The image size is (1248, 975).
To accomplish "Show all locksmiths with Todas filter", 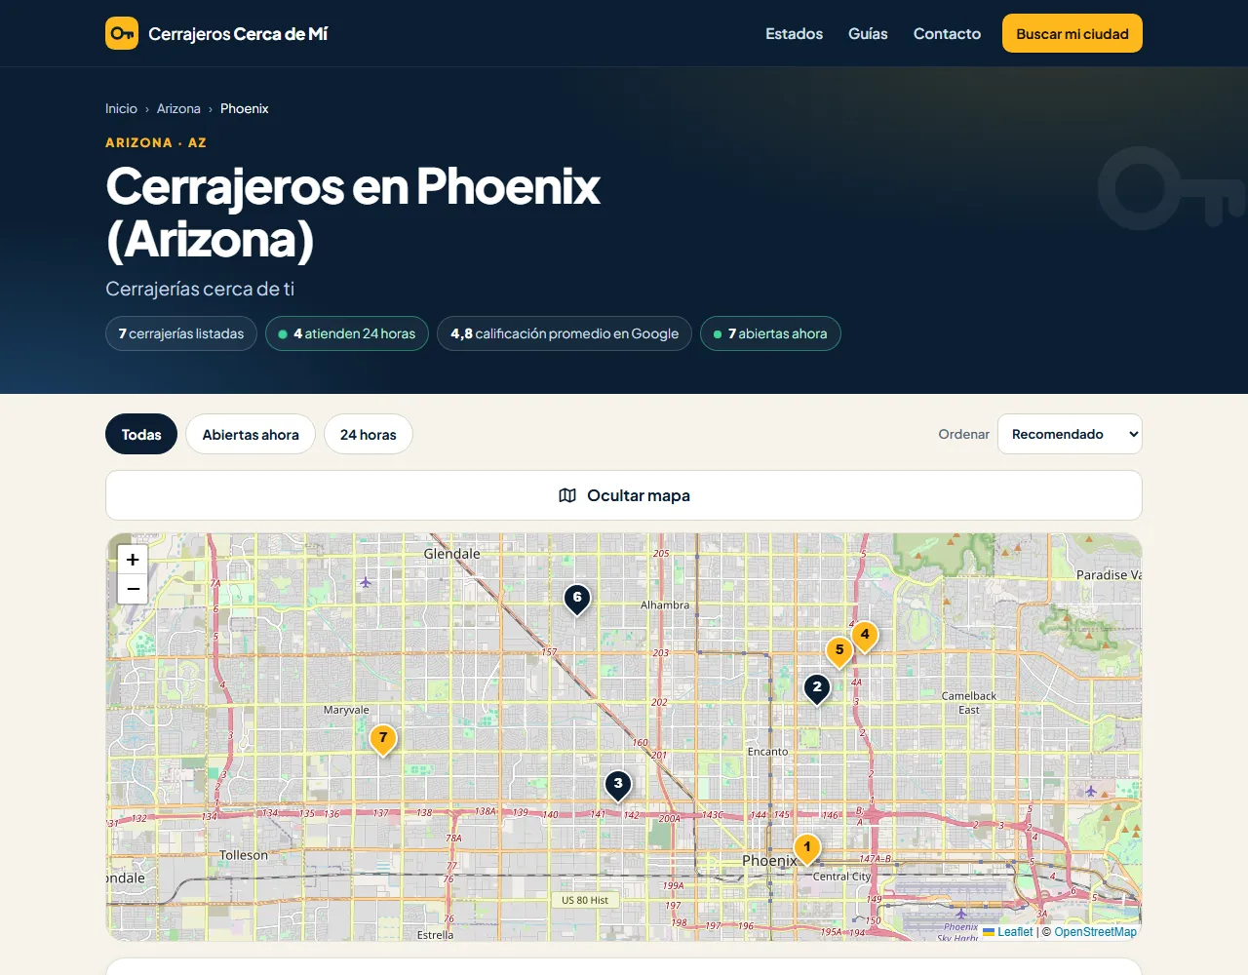I will (141, 435).
